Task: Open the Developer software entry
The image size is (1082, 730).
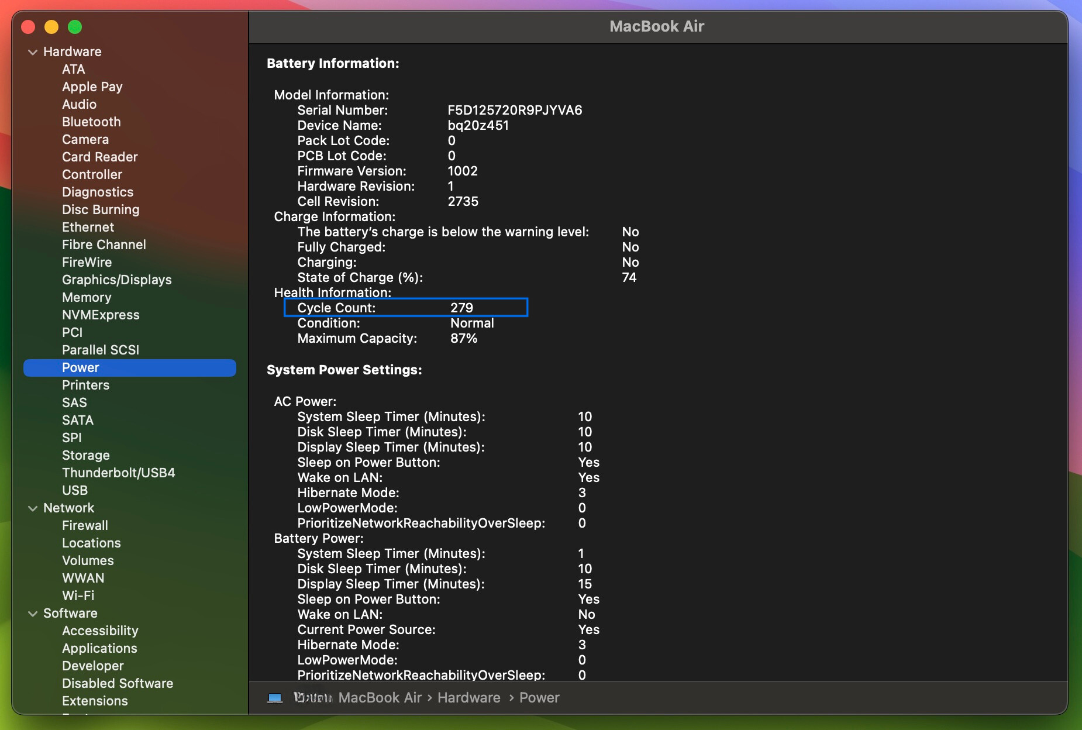Action: 93,666
